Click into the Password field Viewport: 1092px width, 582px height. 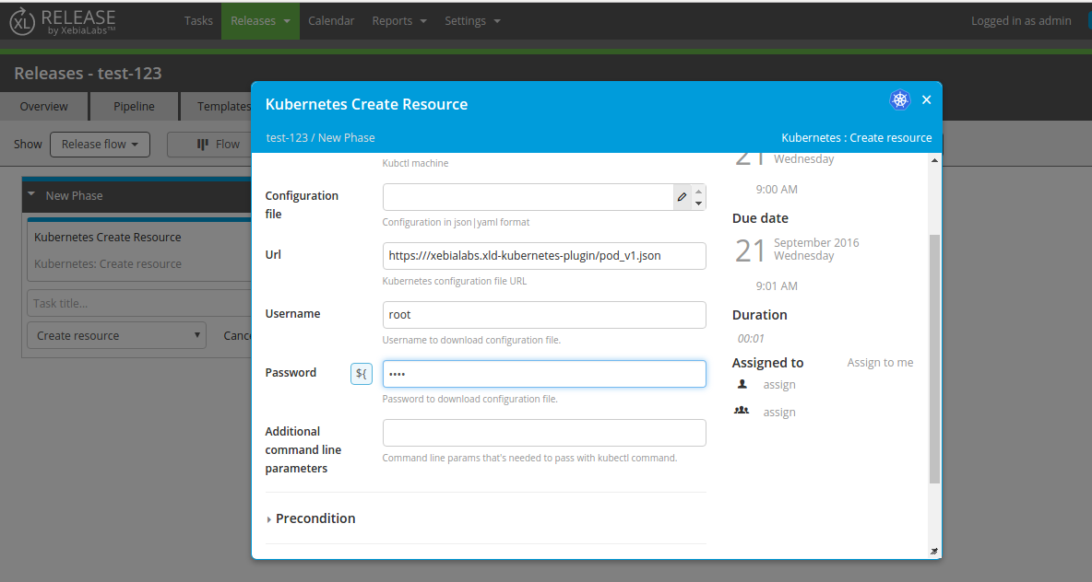(544, 373)
